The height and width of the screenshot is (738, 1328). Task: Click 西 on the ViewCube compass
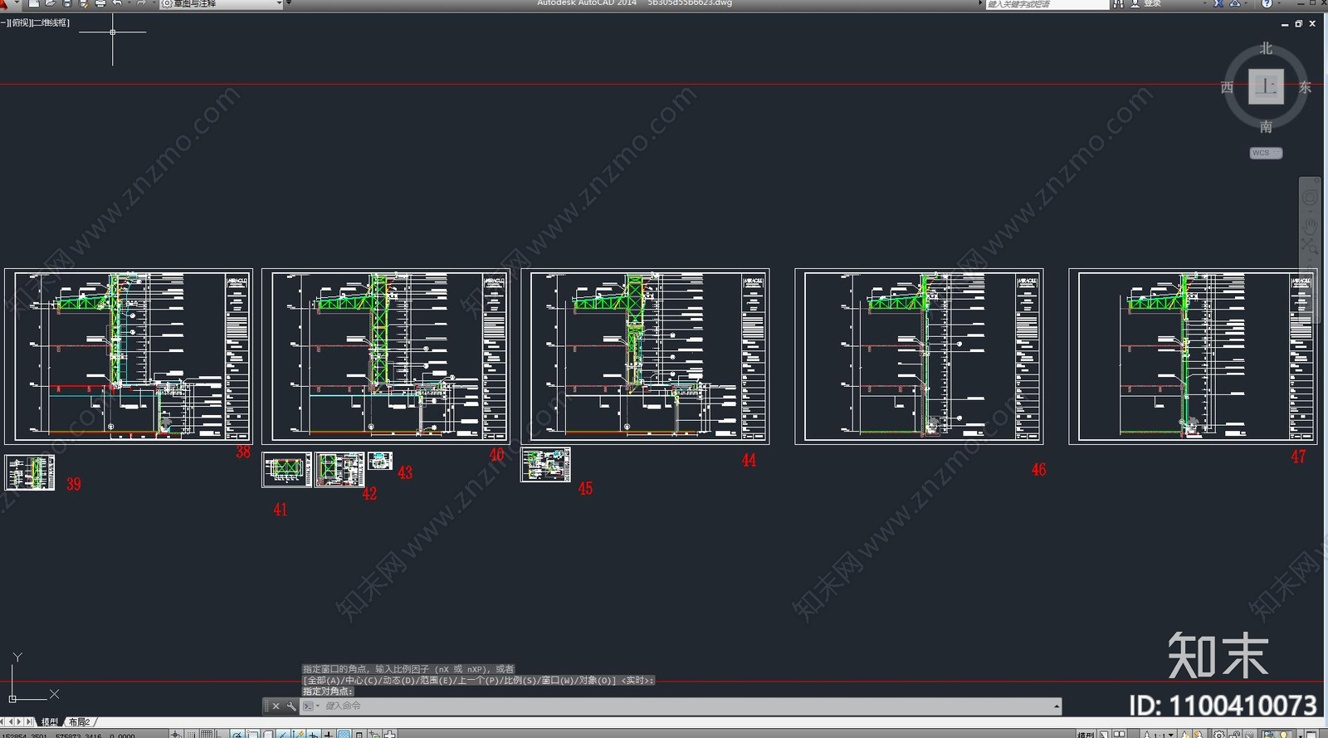1228,87
